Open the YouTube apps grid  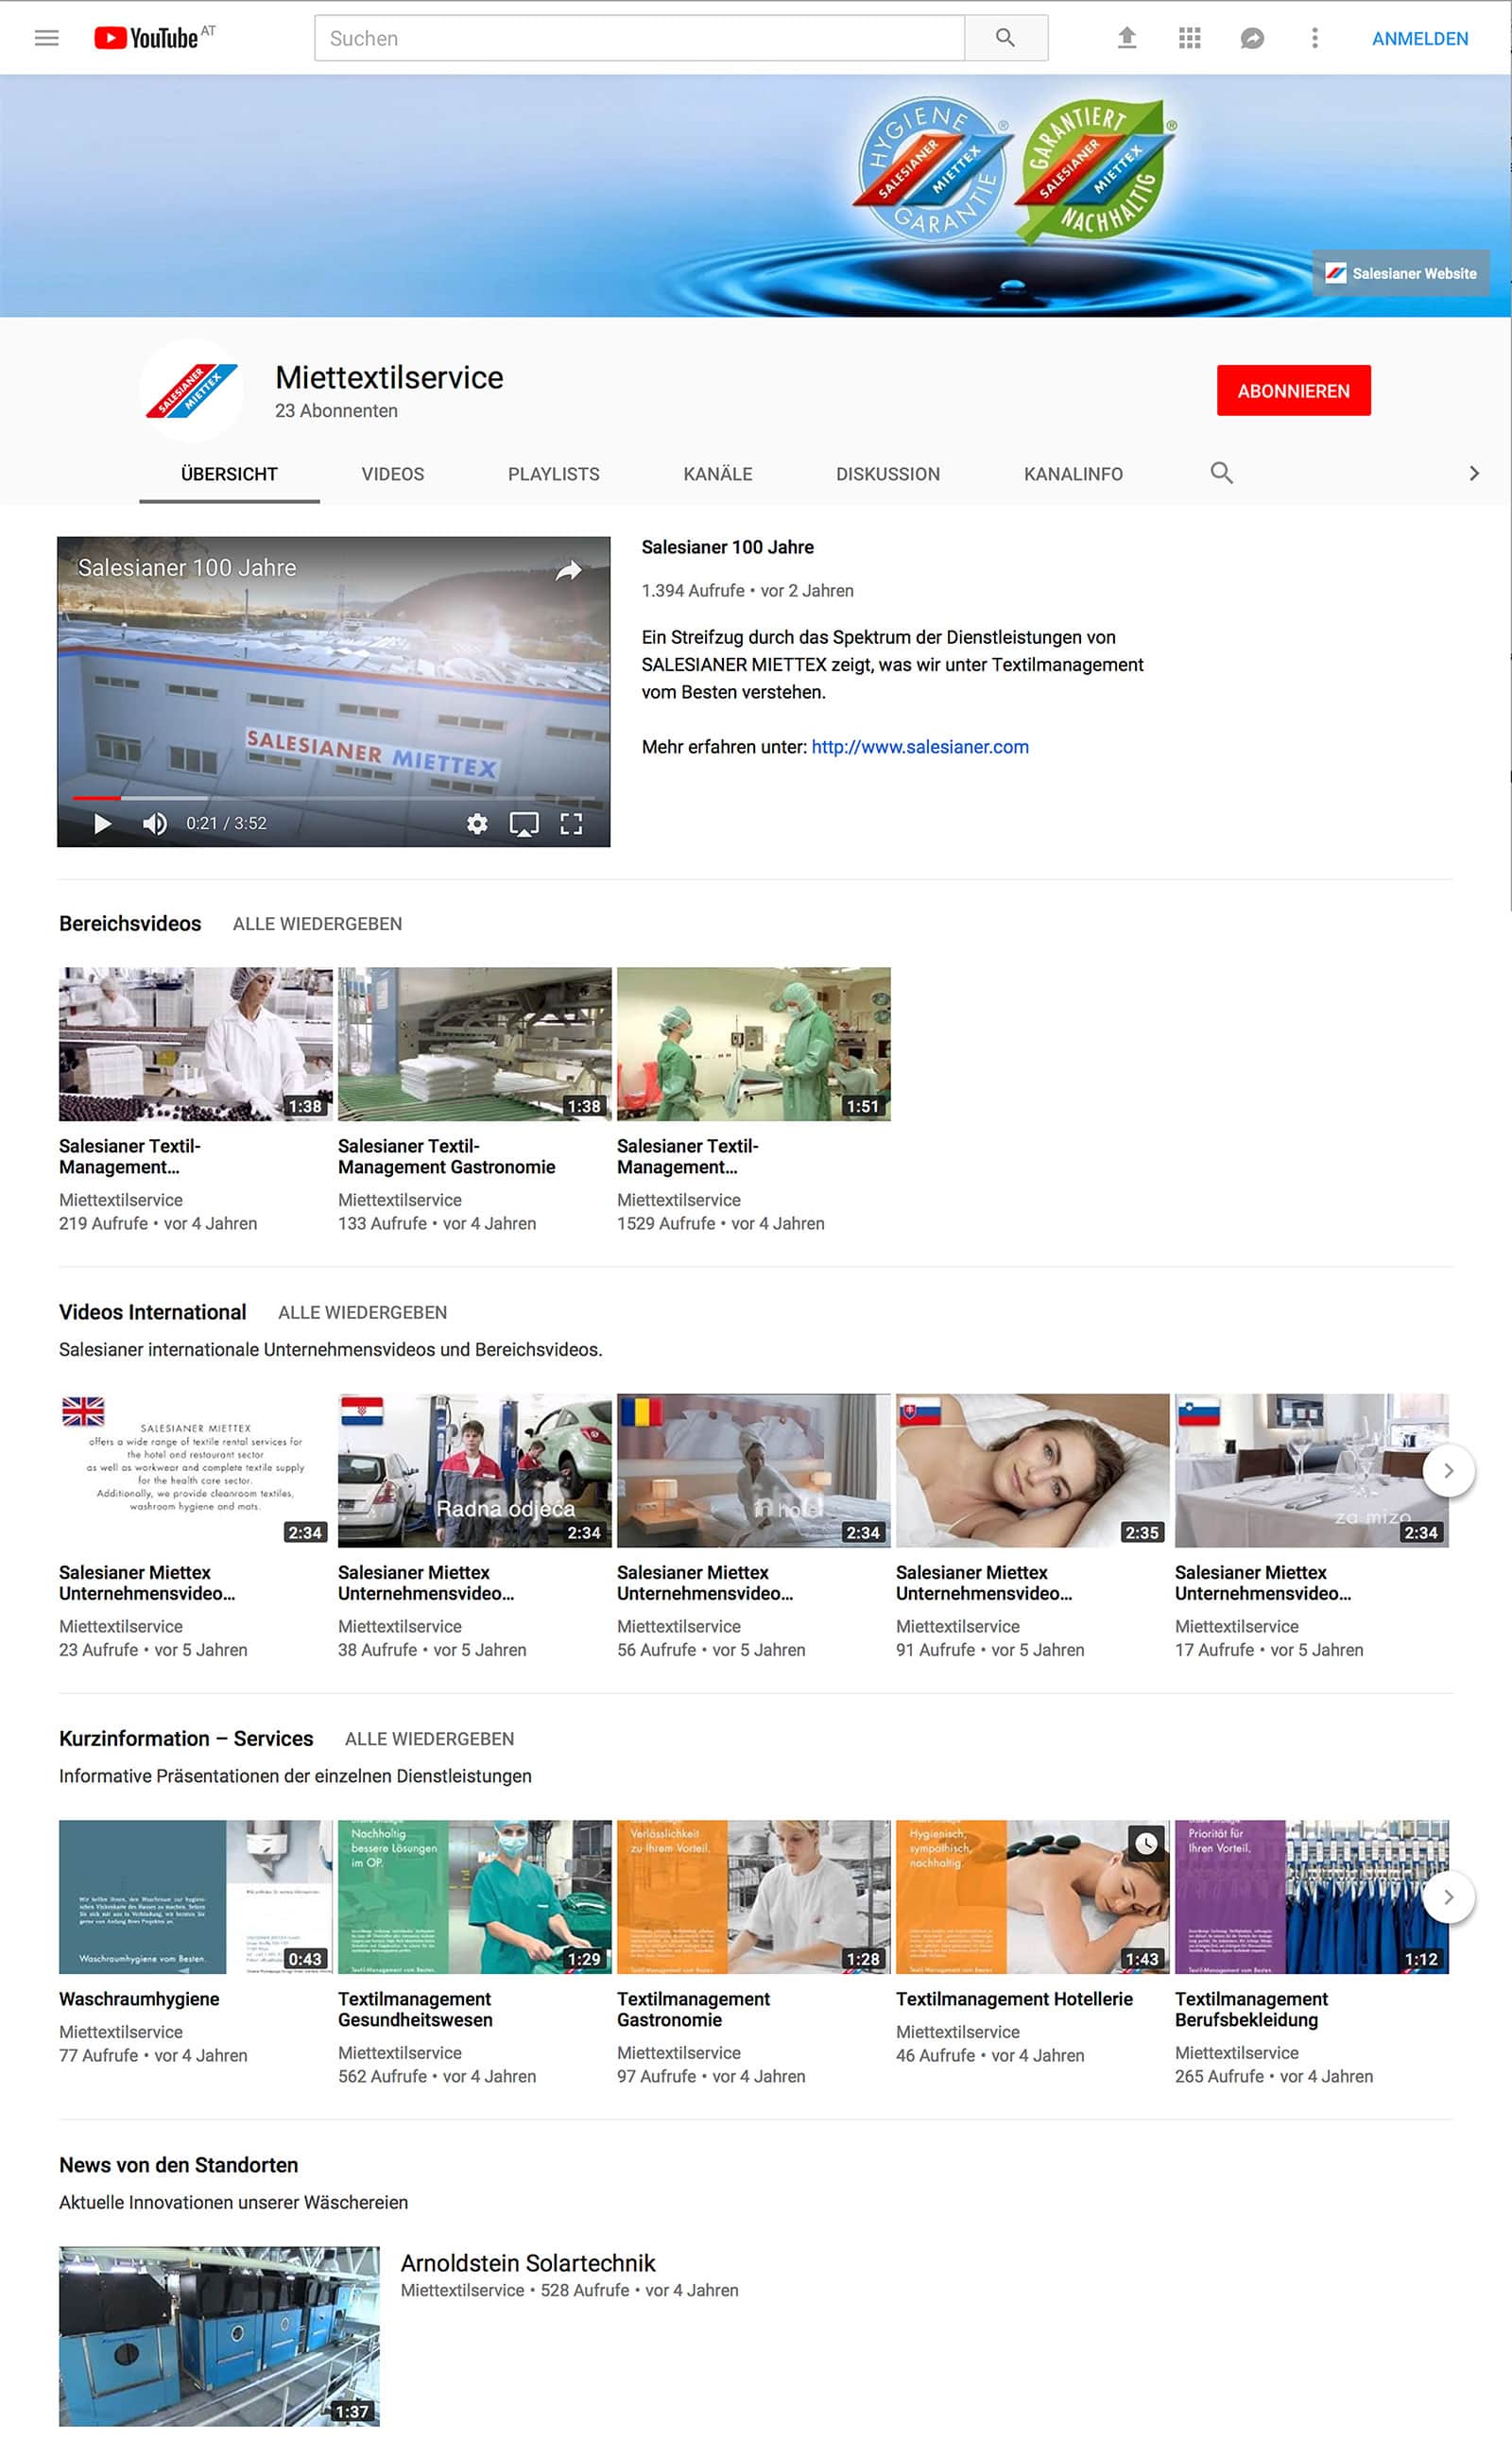click(1189, 38)
